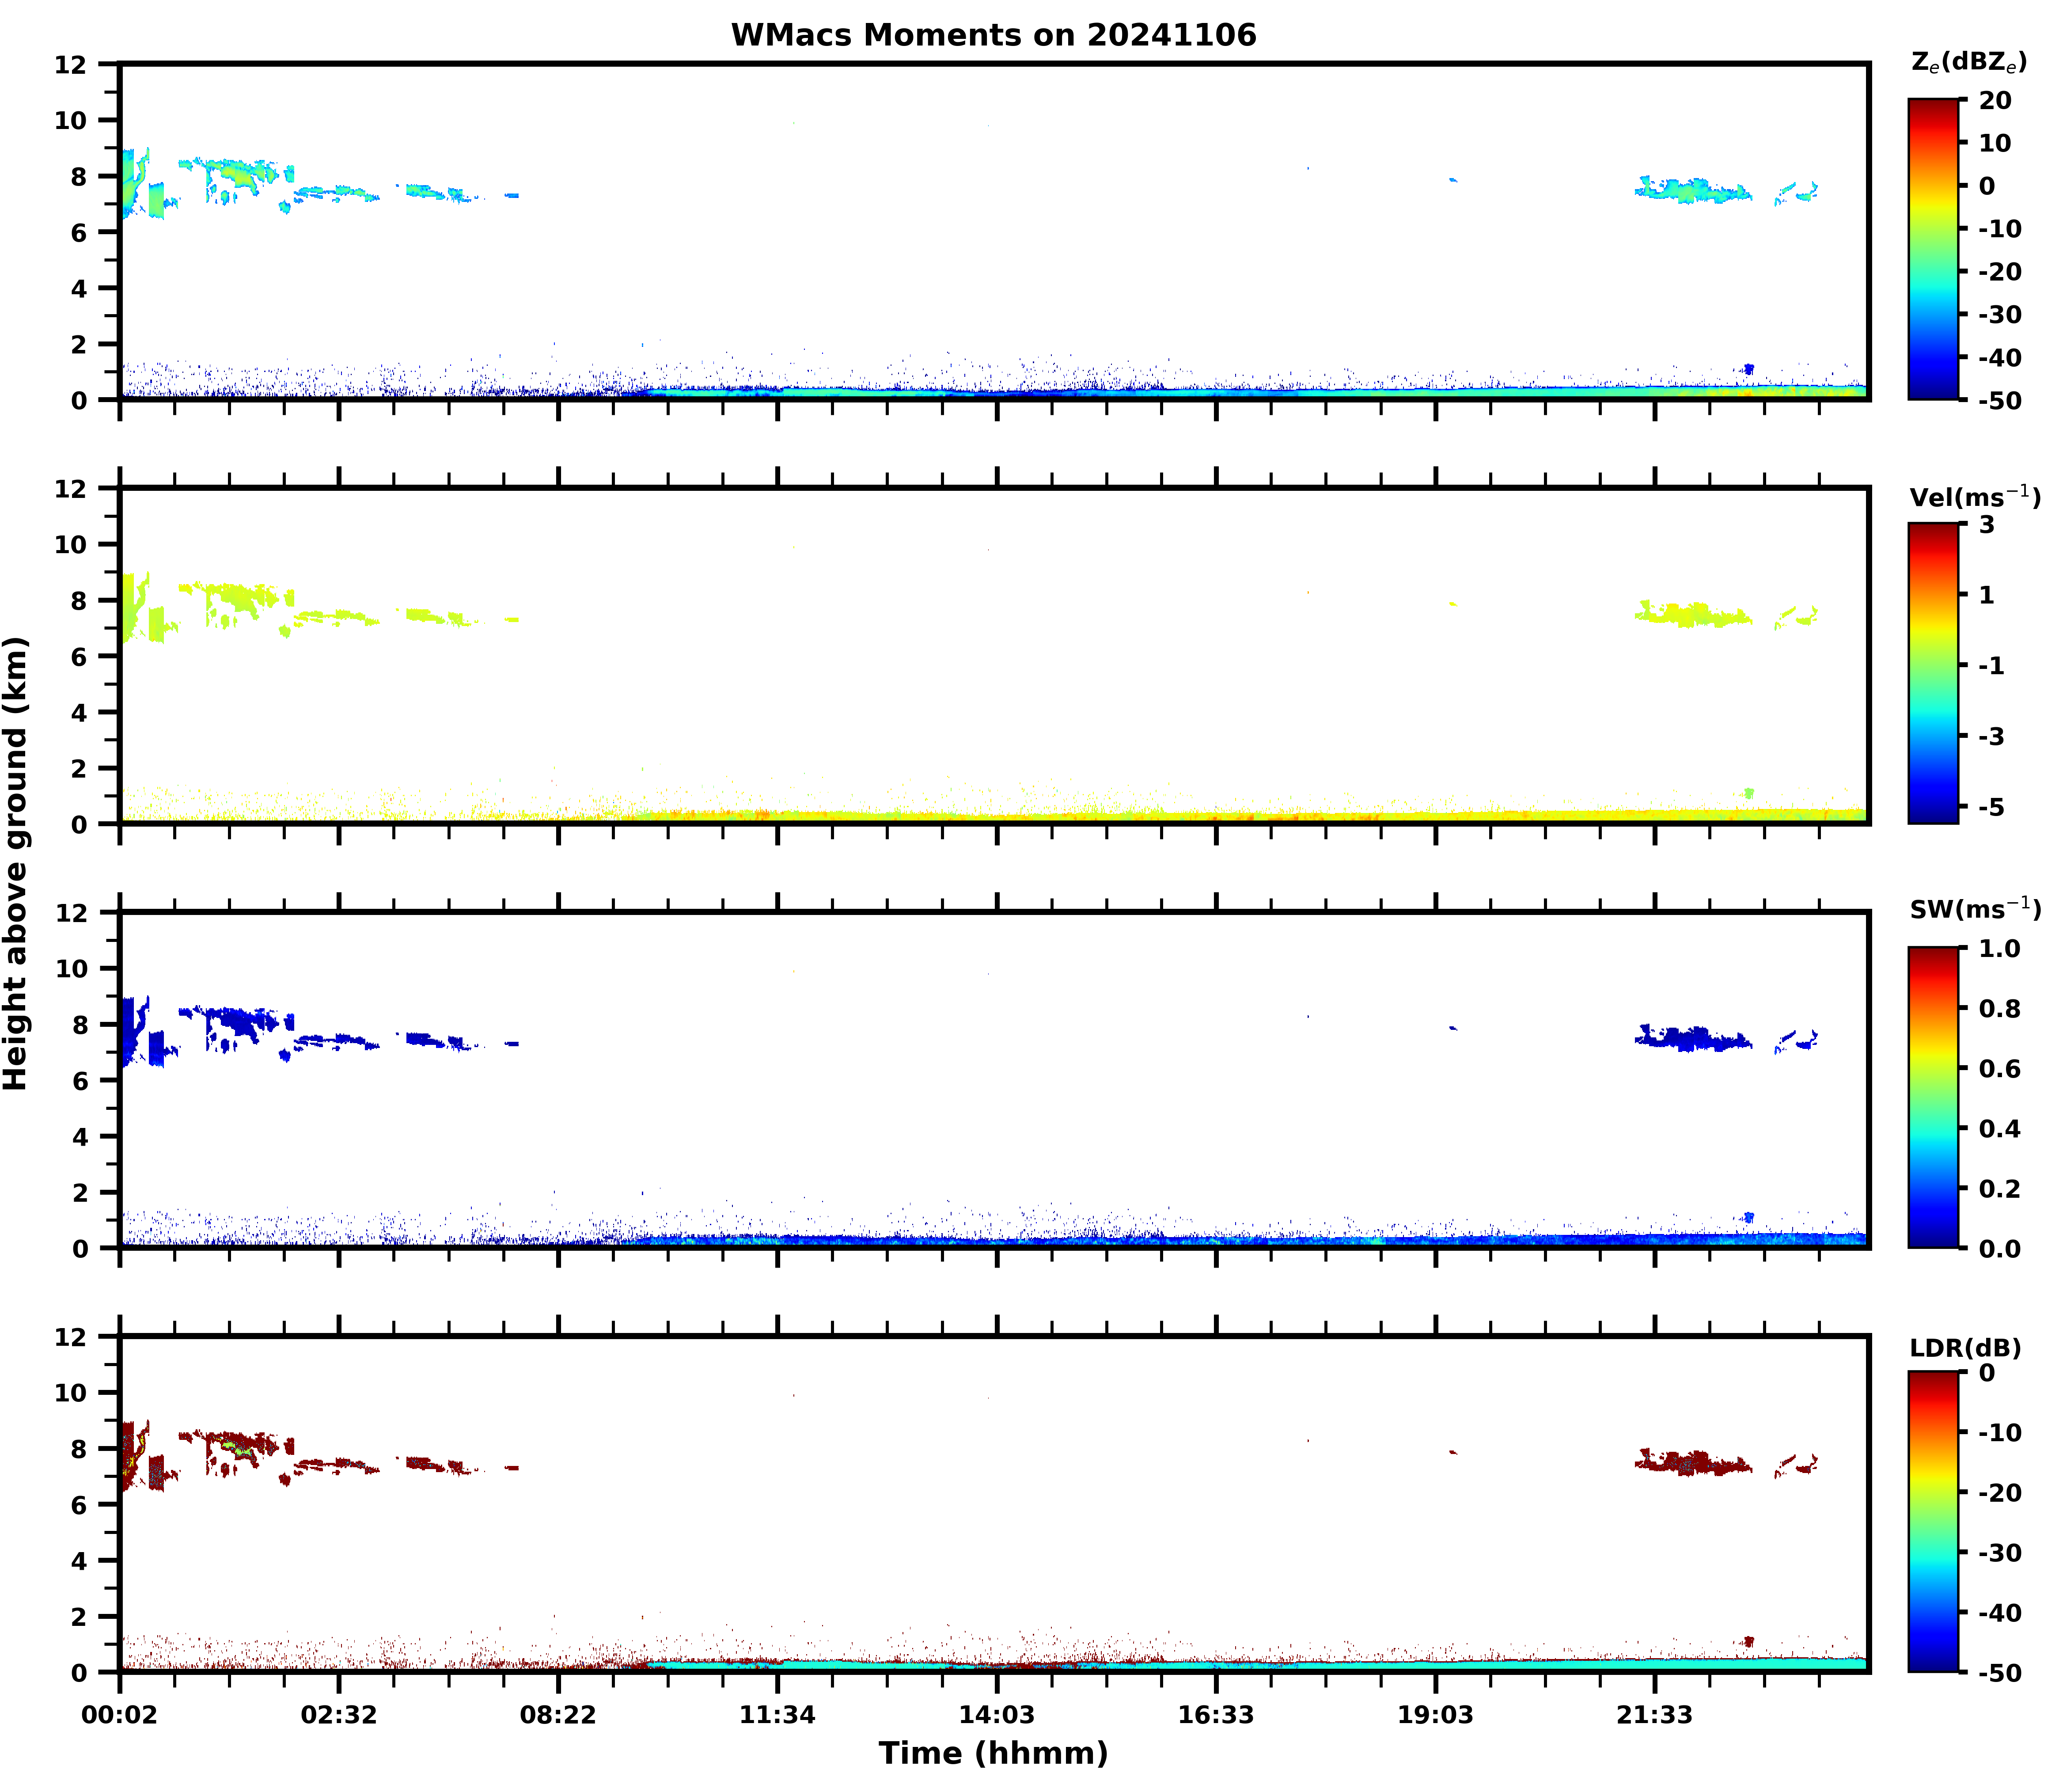Click the 02:32 time tick label
The width and height of the screenshot is (2063, 1792).
pyautogui.click(x=339, y=1716)
